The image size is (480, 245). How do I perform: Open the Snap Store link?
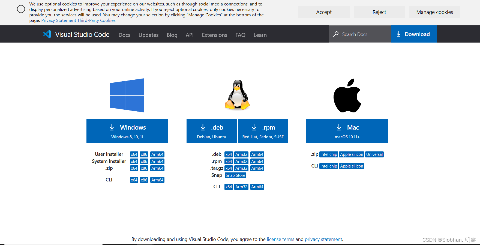point(236,175)
